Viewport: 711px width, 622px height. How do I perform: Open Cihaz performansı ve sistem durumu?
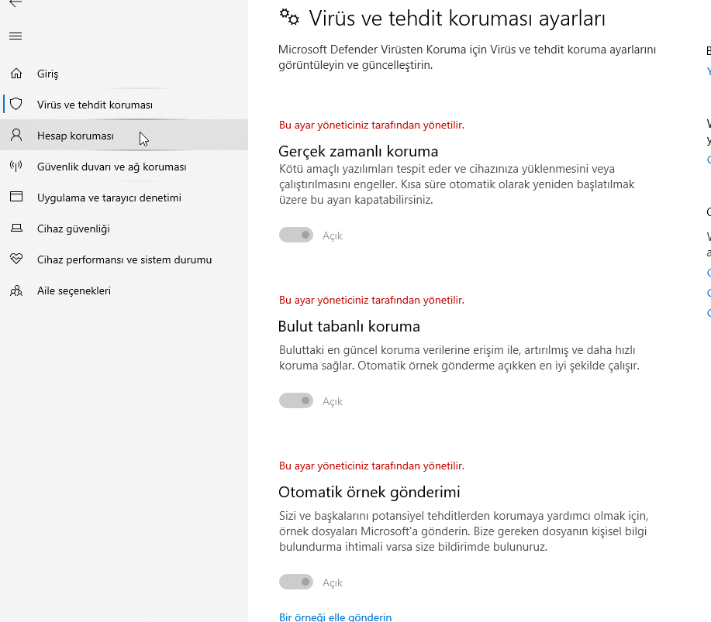[x=124, y=259]
